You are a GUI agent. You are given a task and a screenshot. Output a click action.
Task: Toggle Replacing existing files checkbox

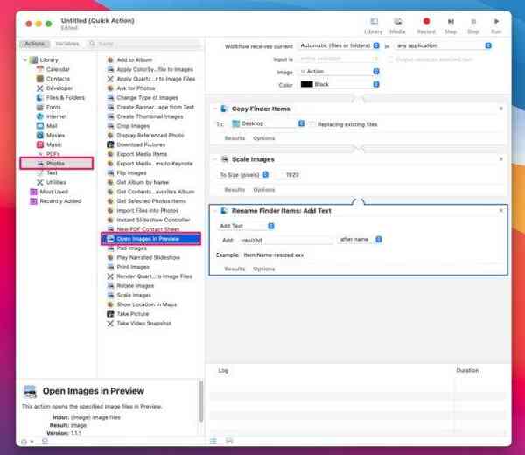click(x=311, y=124)
